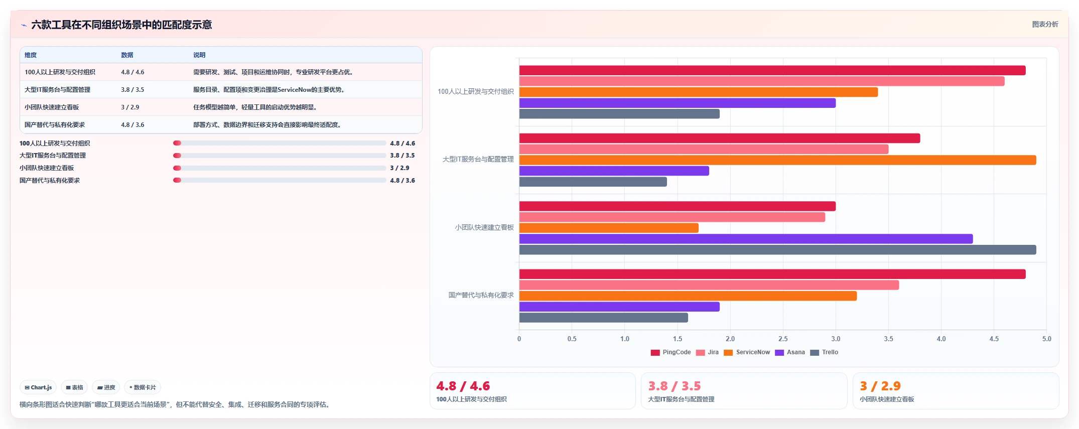Click the purple Asana bar in 小团队快速建立看板 group
1079x429 pixels.
pyautogui.click(x=746, y=239)
